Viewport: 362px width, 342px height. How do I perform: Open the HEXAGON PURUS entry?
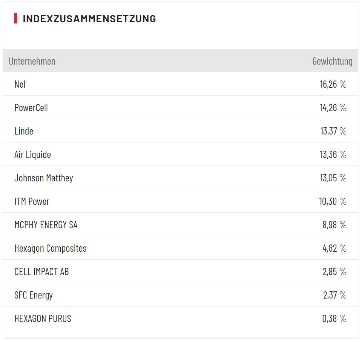(43, 319)
